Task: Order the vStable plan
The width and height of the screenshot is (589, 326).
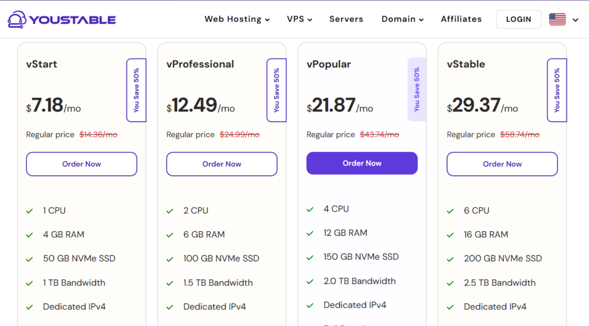Action: 502,164
